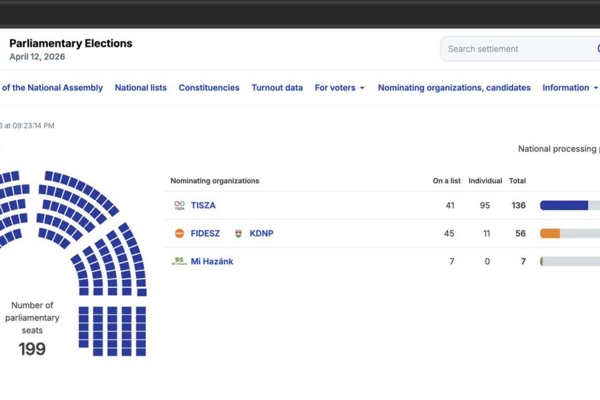The height and width of the screenshot is (400, 600).
Task: Go to Constituencies page
Action: click(209, 87)
